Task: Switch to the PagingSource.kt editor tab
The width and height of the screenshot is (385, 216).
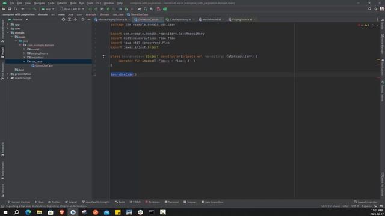Action: tap(242, 19)
